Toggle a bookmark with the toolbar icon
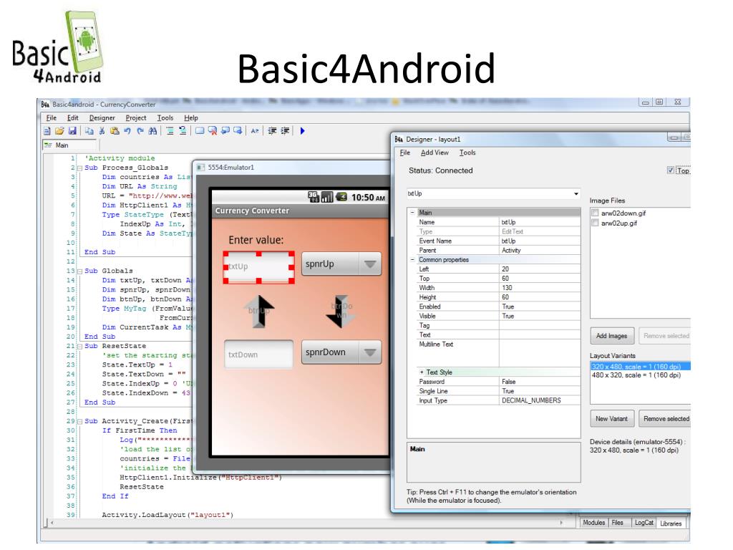This screenshot has height=550, width=733. 200,131
